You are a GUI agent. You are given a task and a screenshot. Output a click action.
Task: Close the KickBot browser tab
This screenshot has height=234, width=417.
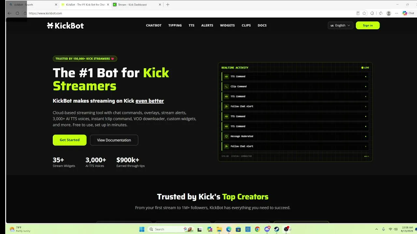[x=108, y=5]
